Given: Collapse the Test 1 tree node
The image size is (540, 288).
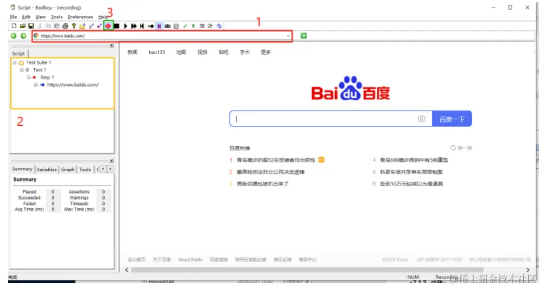Looking at the screenshot, I should click(x=22, y=70).
